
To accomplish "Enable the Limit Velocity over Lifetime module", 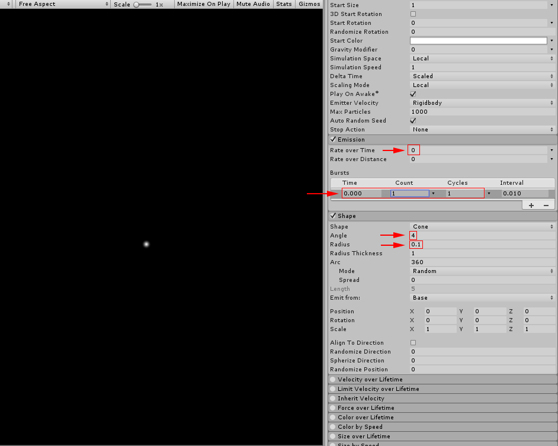I will (x=333, y=389).
